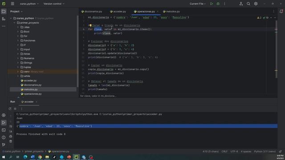
Task: Change file encoding UTF-8 in status bar
Action: [x=234, y=152]
